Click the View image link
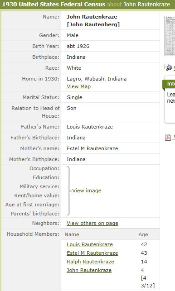The image size is (175, 291). click(x=87, y=191)
